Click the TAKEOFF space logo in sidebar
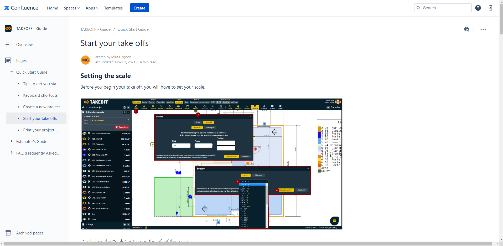 click(8, 28)
